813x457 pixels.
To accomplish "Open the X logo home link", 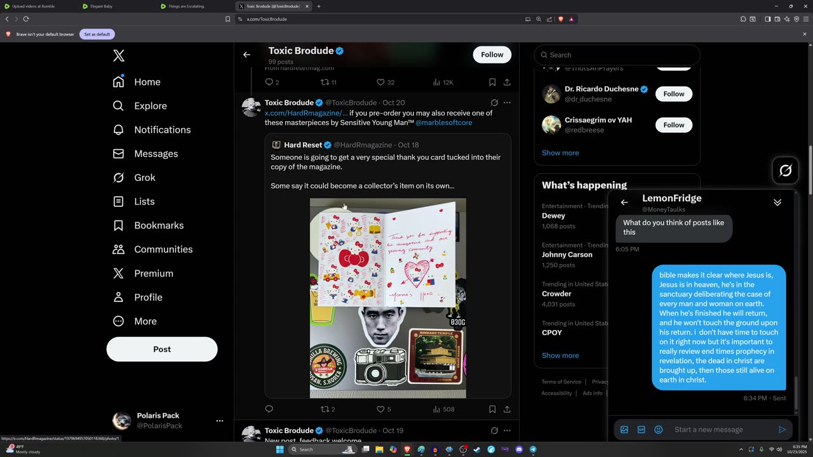I will (x=119, y=56).
